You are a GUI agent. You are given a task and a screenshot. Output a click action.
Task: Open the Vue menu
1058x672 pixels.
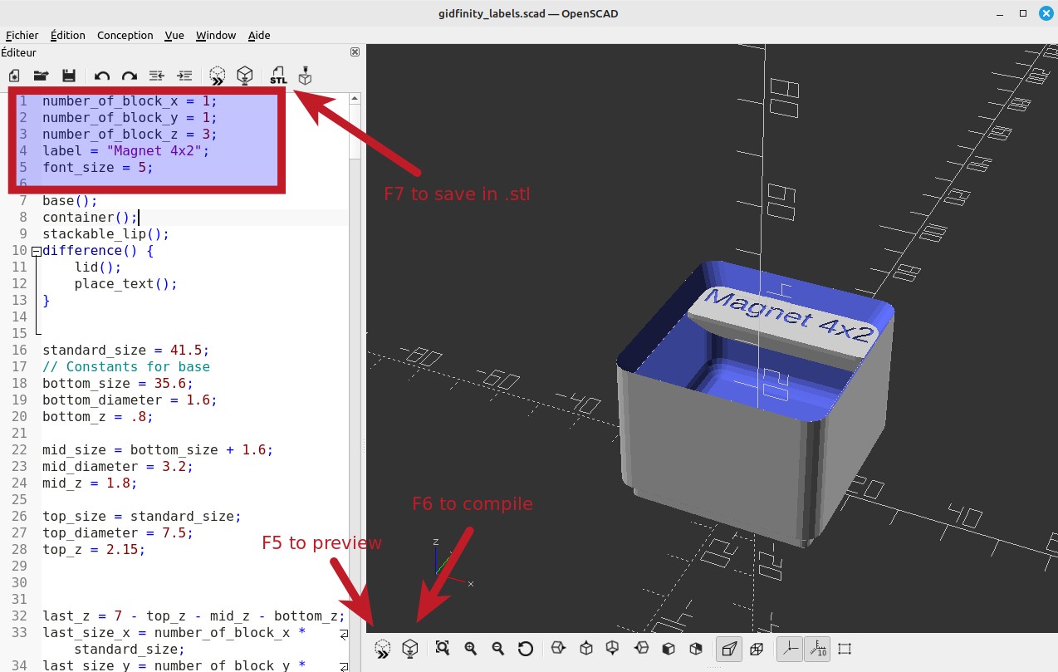(x=174, y=35)
